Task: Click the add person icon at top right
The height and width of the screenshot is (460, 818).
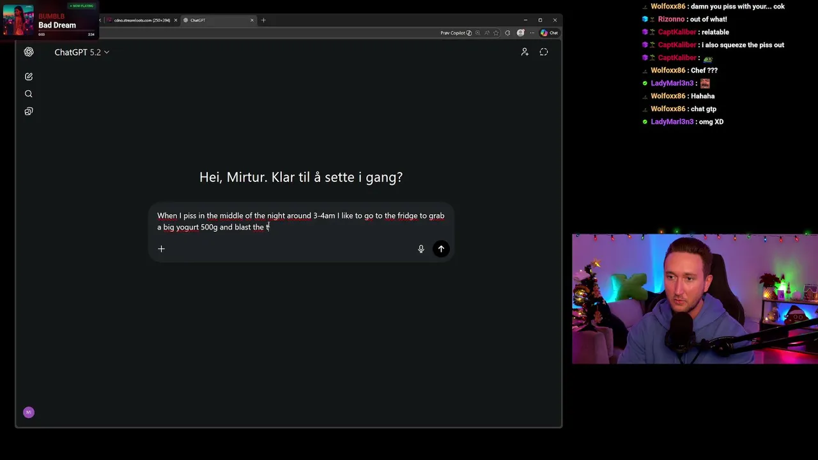Action: coord(525,52)
